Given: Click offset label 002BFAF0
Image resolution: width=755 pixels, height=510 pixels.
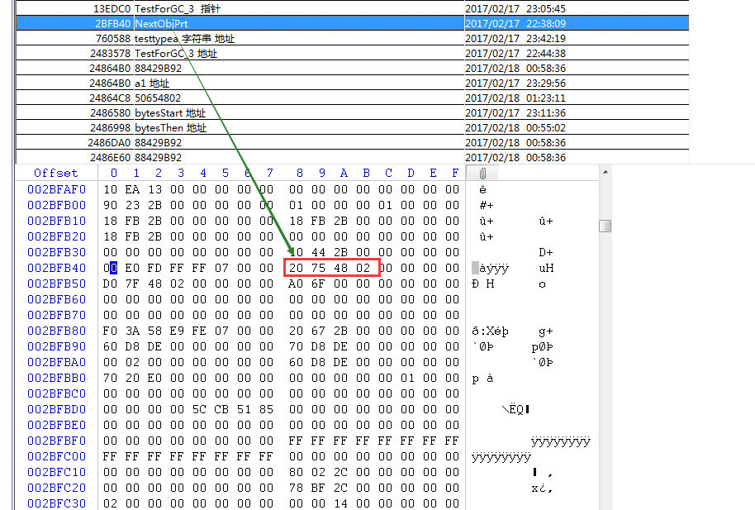Looking at the screenshot, I should coord(56,189).
